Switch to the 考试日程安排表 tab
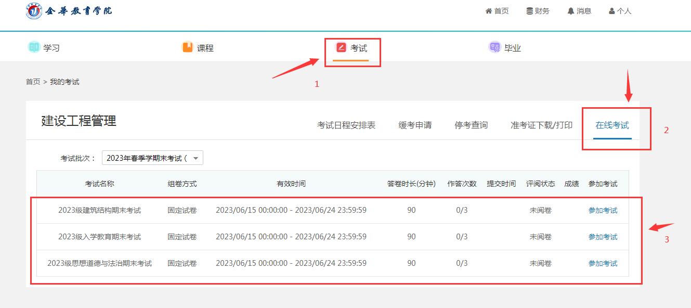The width and height of the screenshot is (691, 308). click(x=346, y=125)
